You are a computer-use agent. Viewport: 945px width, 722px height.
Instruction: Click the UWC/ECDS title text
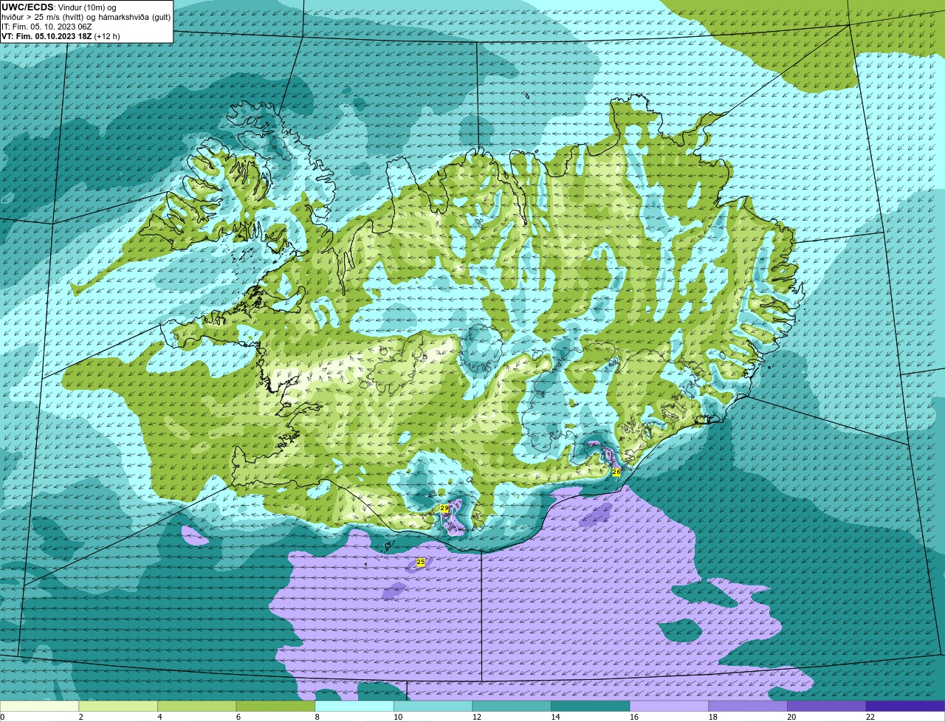pos(27,7)
